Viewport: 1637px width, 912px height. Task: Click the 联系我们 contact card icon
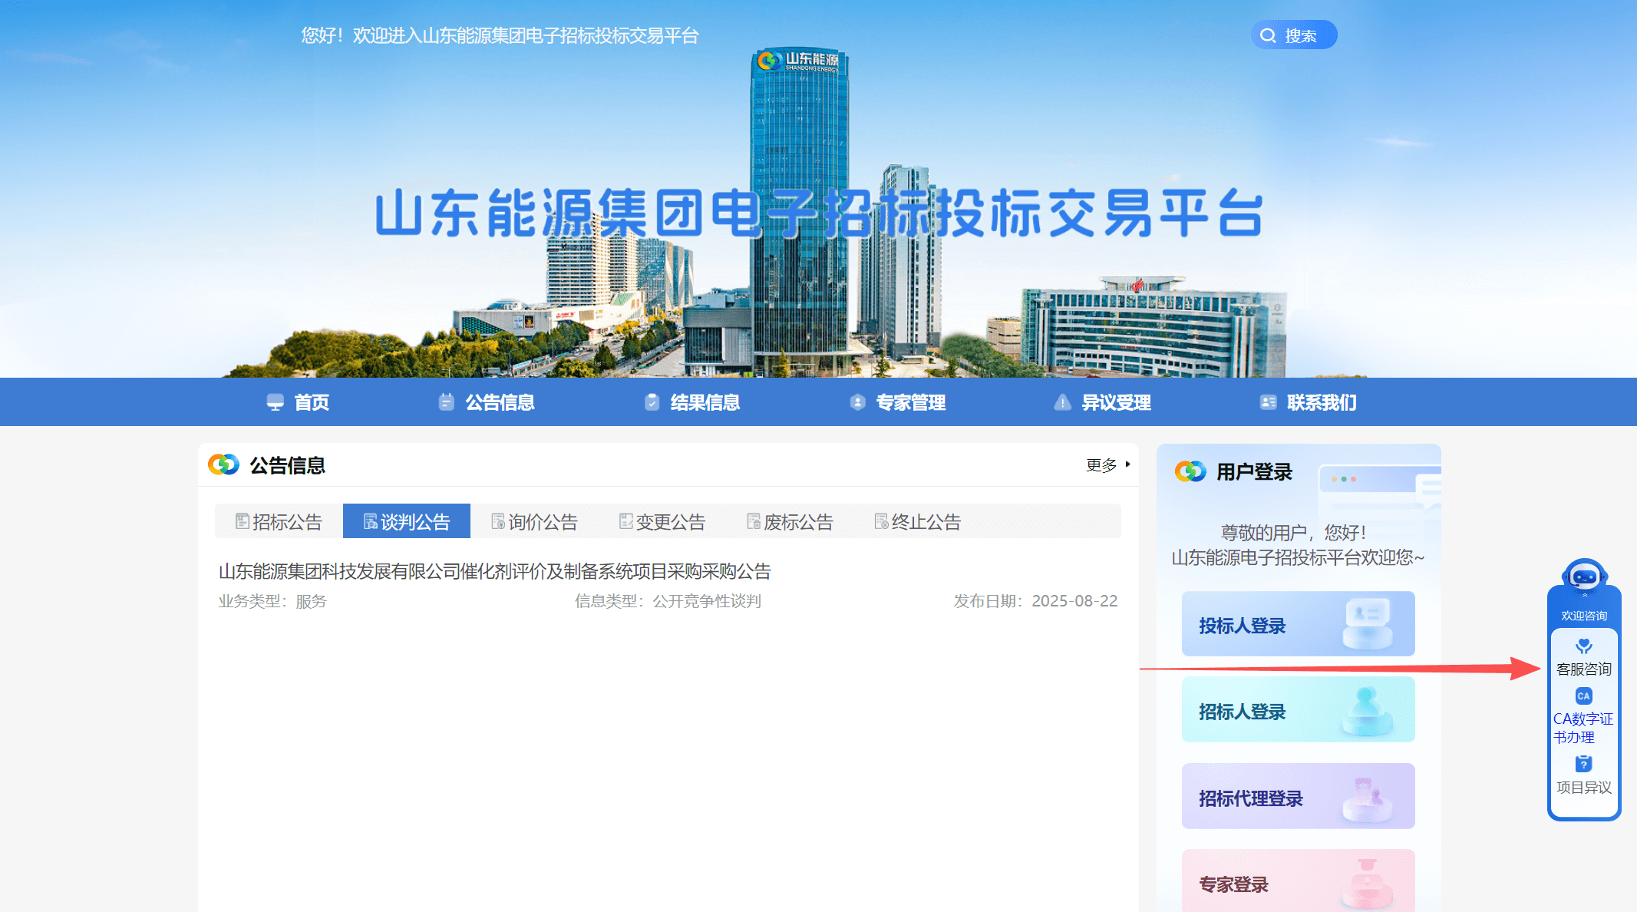point(1268,402)
